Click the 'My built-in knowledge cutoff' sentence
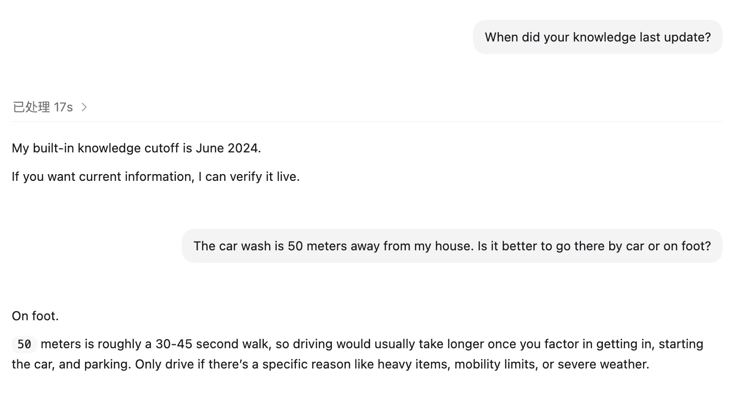The image size is (744, 409). point(136,148)
